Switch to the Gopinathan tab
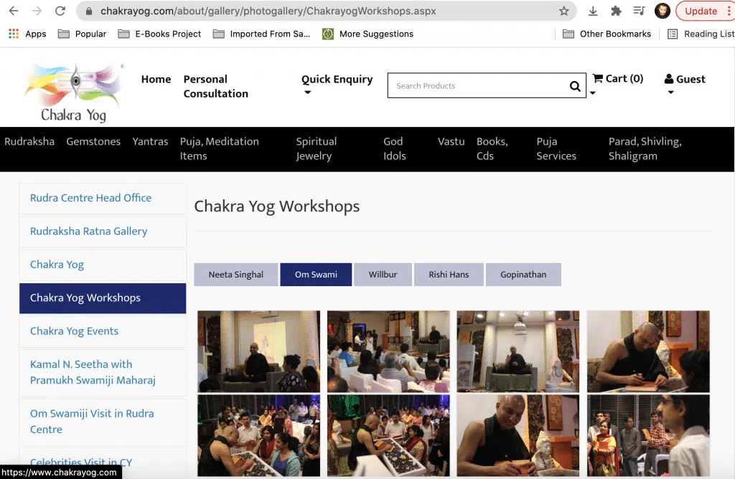Screen dimensions: 735x479 coord(523,275)
